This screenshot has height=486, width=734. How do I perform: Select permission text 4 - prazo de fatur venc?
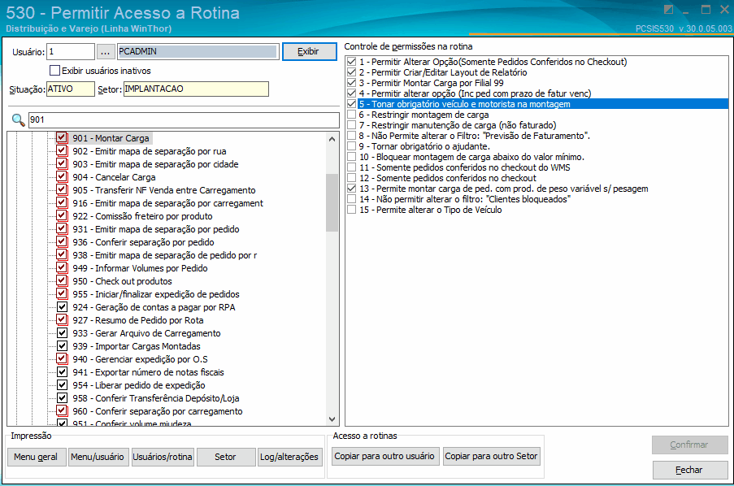click(x=476, y=93)
